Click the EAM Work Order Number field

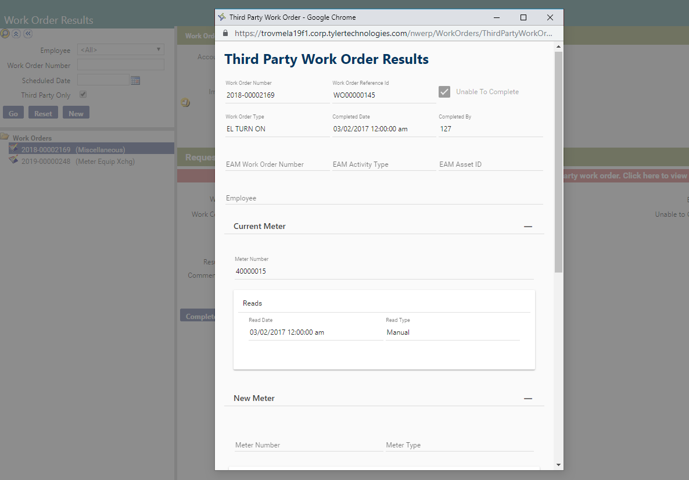pos(277,164)
